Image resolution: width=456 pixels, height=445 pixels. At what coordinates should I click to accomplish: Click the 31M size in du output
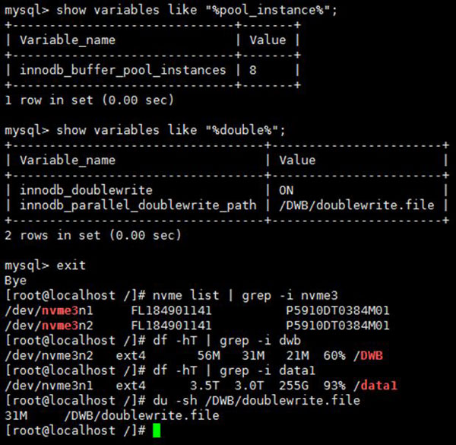[x=16, y=415]
